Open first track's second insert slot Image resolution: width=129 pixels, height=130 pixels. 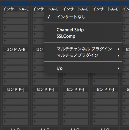coord(15,21)
